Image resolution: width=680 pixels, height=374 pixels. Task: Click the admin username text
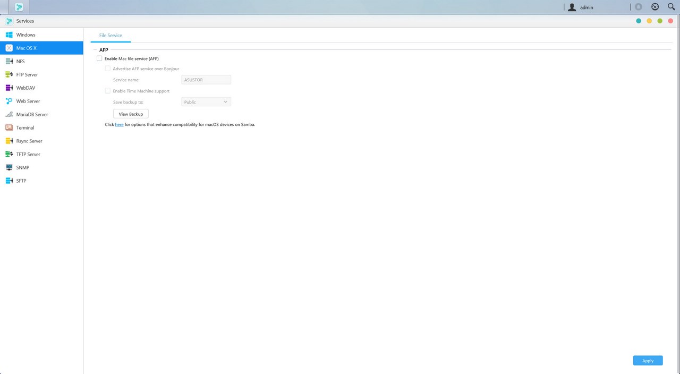pos(586,8)
